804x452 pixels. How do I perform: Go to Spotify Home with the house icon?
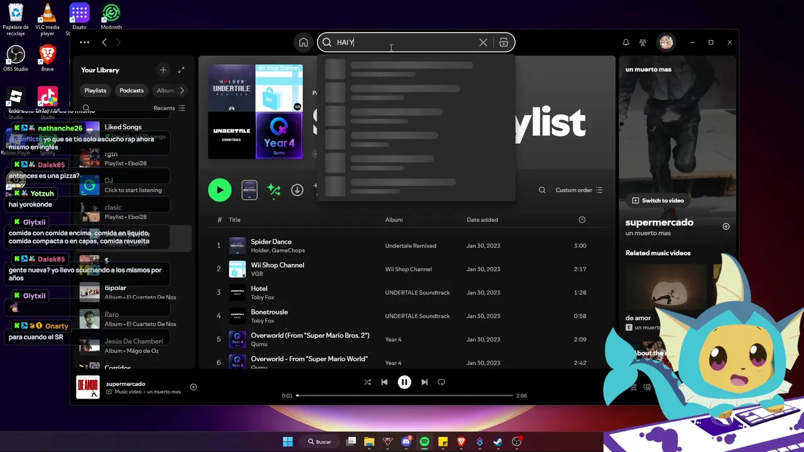tap(303, 42)
